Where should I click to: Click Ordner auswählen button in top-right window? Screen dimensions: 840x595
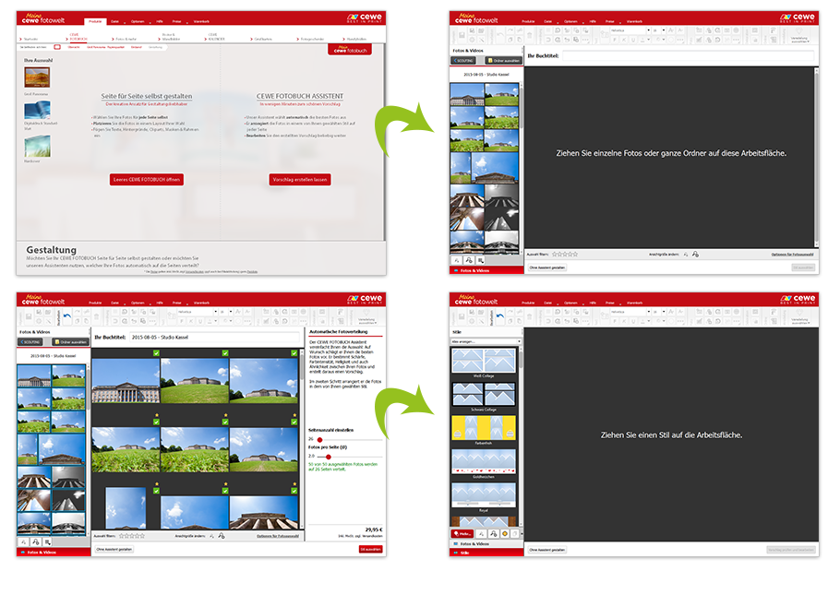coord(504,61)
